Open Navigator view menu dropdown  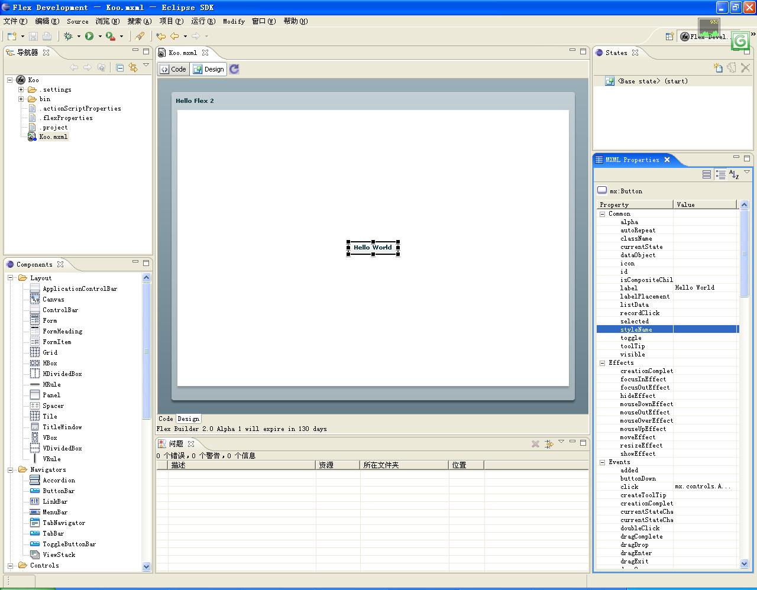[x=146, y=65]
